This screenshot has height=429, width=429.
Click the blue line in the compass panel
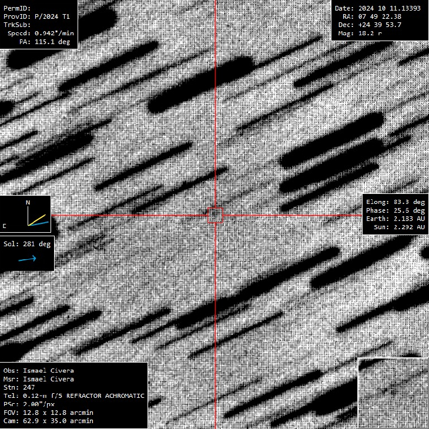tap(40, 223)
